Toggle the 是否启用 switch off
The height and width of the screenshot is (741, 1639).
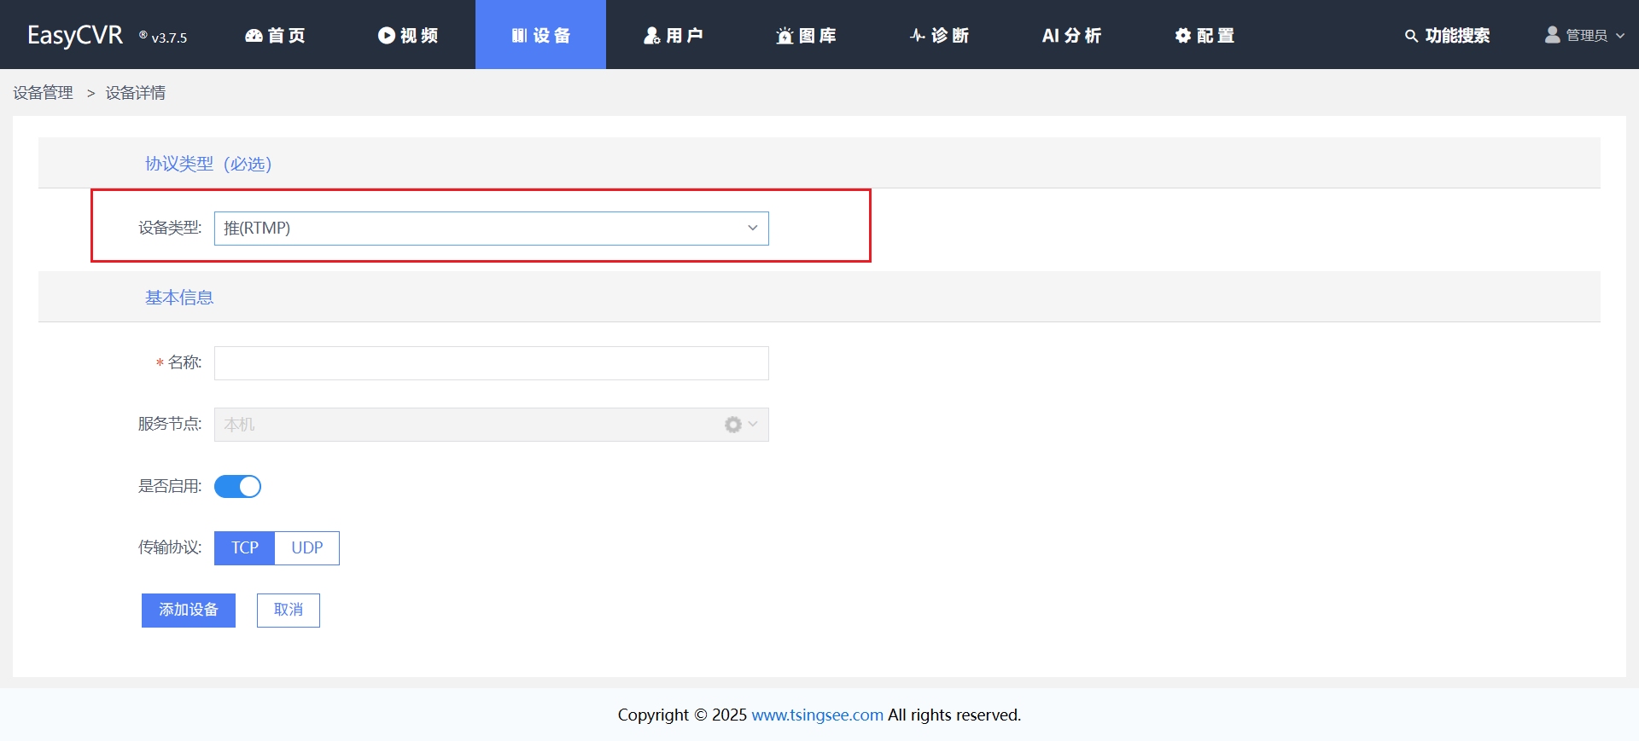(x=237, y=486)
